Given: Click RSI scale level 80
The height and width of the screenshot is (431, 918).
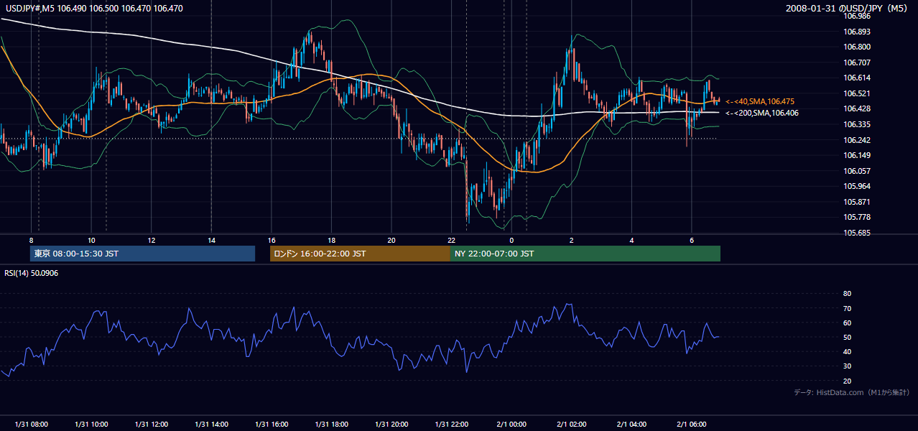Looking at the screenshot, I should point(847,294).
